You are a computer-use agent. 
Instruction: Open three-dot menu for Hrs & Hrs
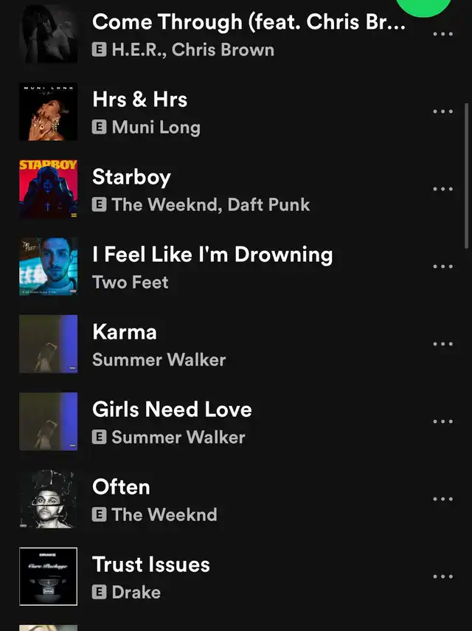click(442, 111)
